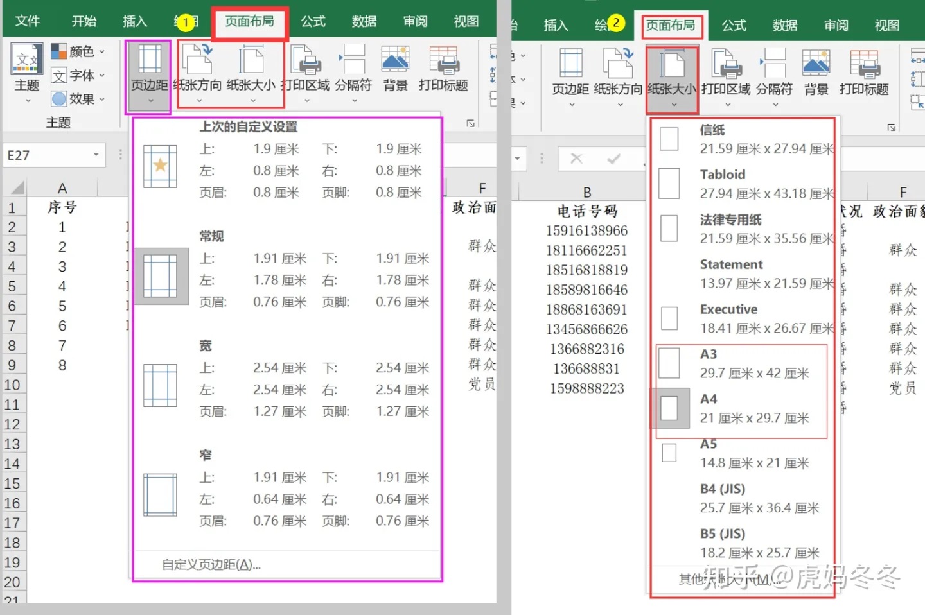Select B4 (JIS) paper size
This screenshot has height=615, width=925.
(743, 498)
